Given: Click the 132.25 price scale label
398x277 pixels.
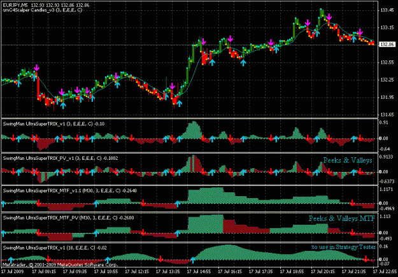Looking at the screenshot, I should [x=387, y=80].
